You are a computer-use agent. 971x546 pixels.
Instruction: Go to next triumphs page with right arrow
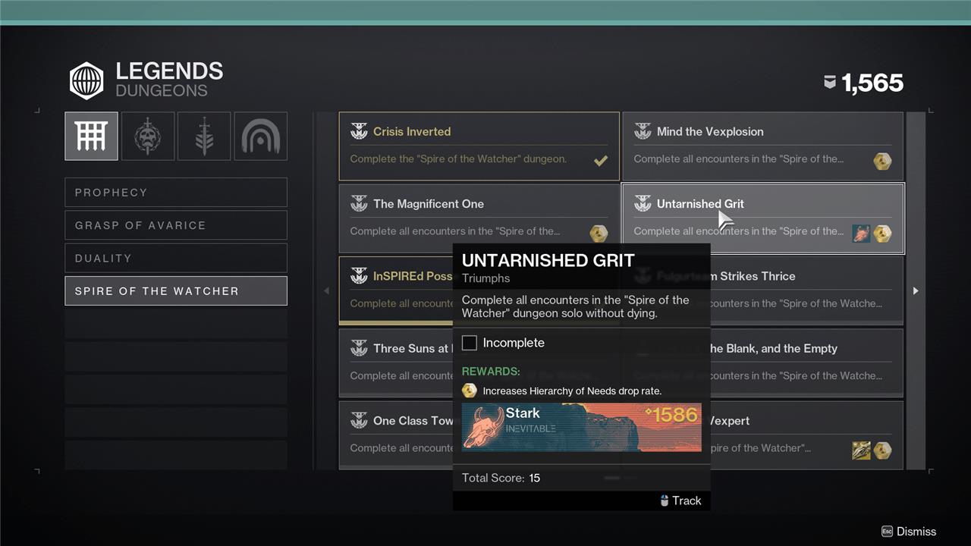pyautogui.click(x=916, y=291)
